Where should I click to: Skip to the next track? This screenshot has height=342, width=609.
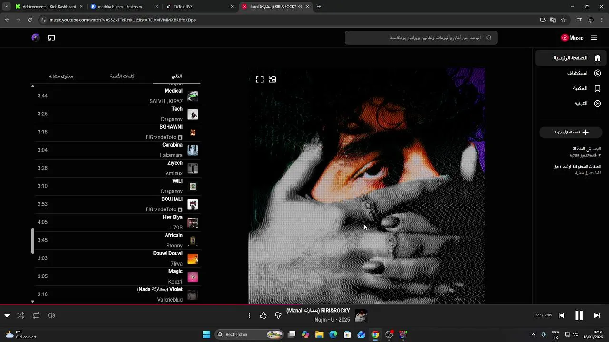(597, 315)
